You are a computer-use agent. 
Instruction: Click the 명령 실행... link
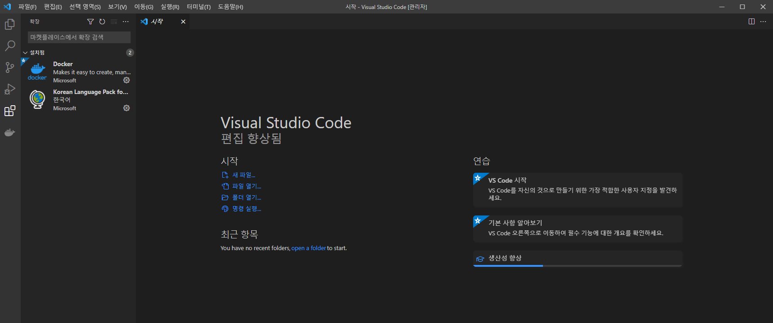[x=247, y=209]
